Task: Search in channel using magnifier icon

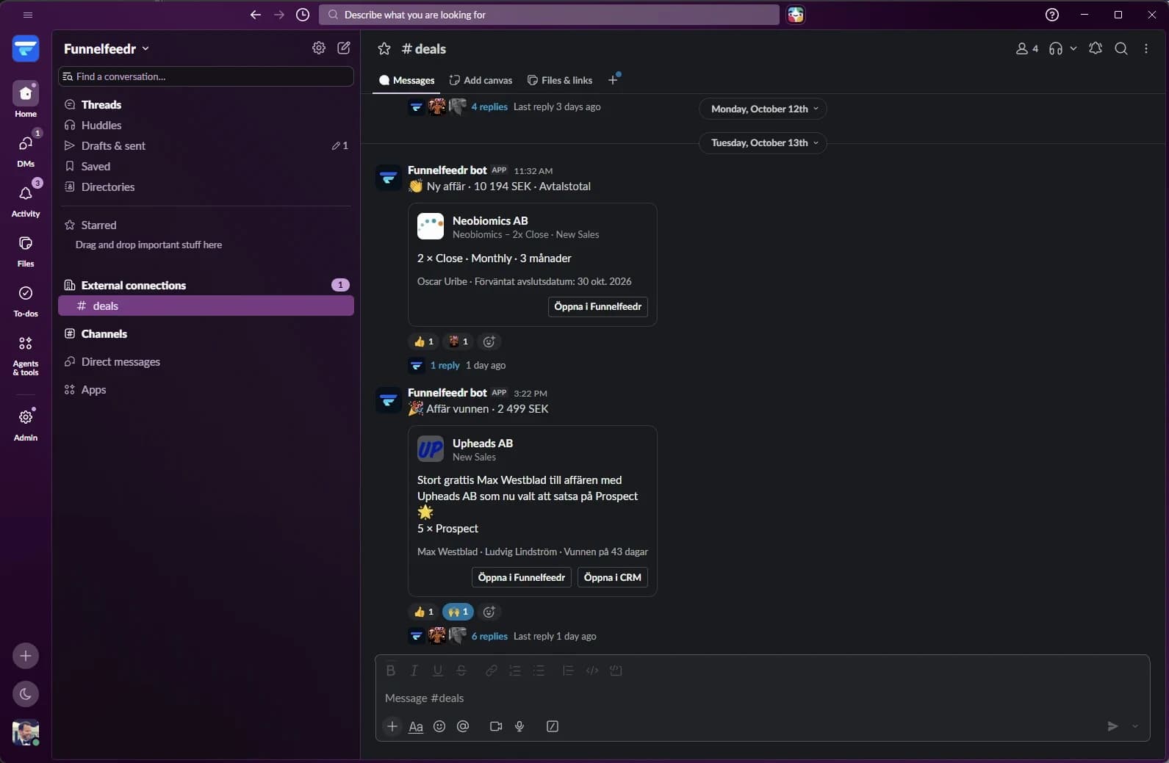Action: 1121,48
